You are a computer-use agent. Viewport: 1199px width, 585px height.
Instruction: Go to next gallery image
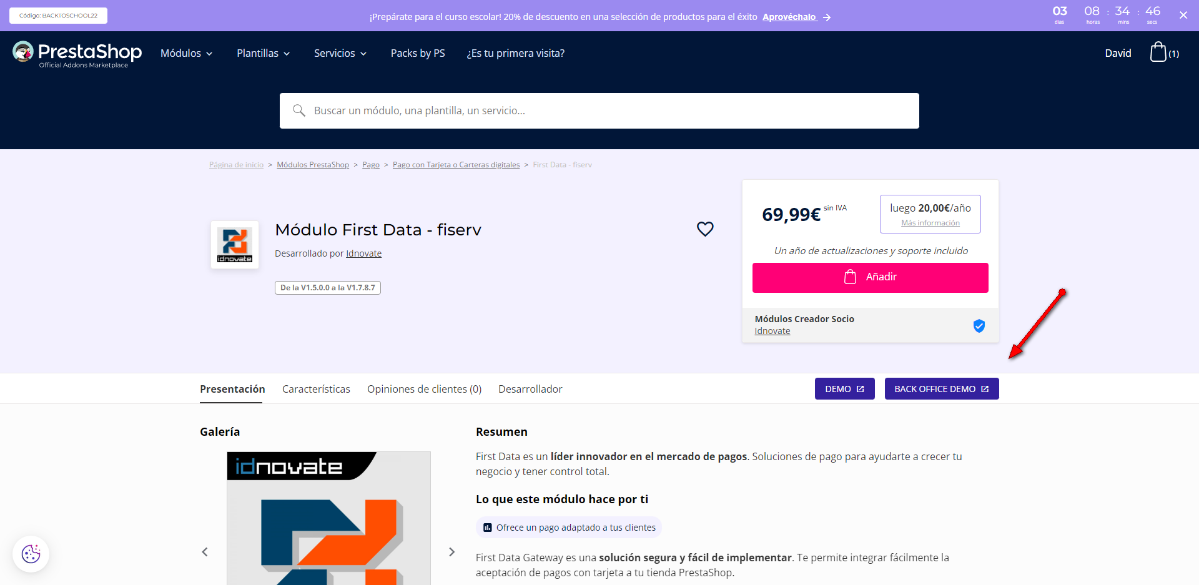pos(452,552)
